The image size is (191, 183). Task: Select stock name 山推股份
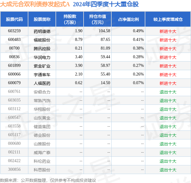tap(42, 144)
